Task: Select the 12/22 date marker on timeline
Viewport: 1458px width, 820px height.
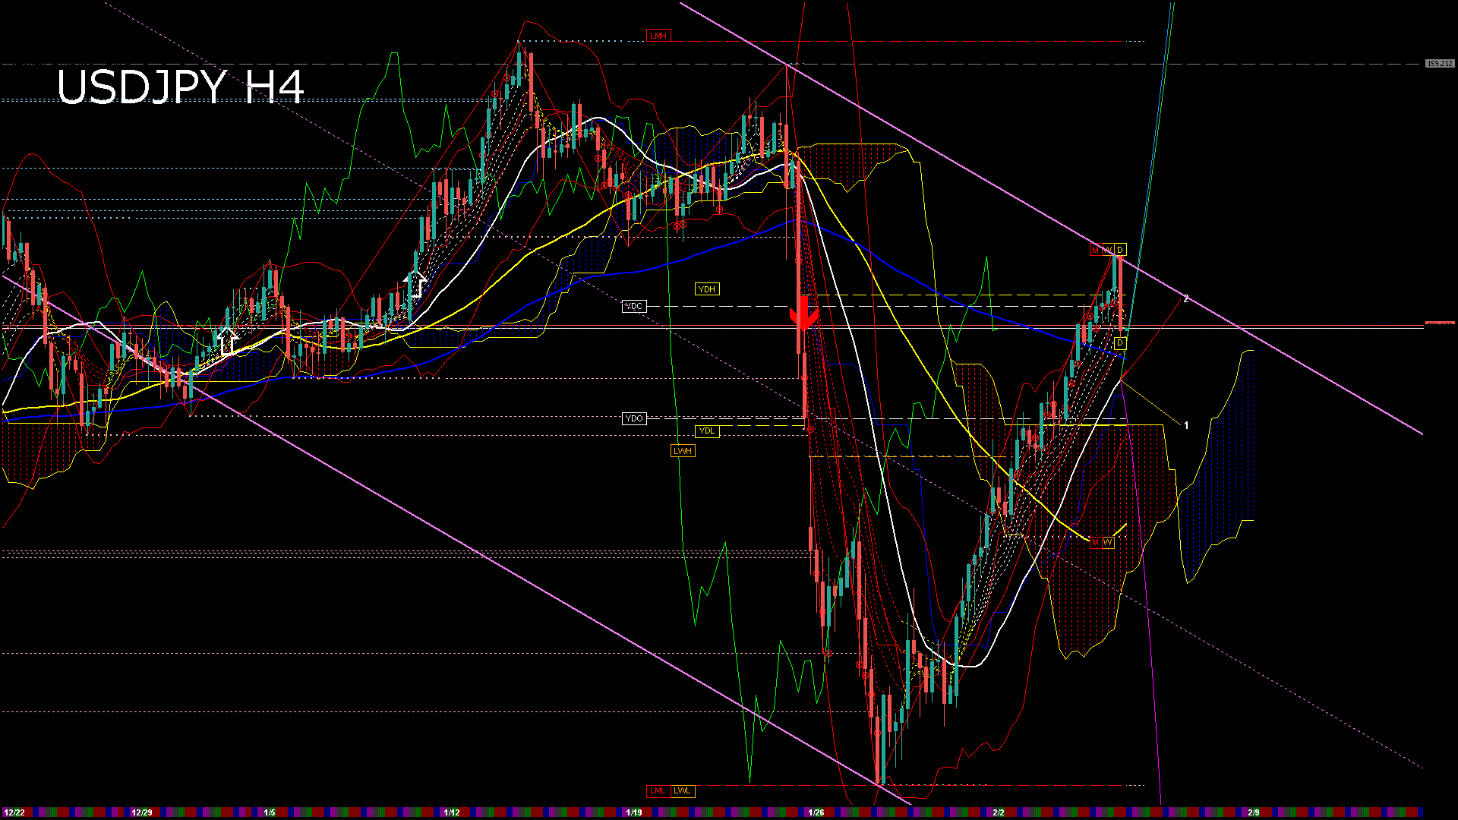Action: tap(14, 812)
